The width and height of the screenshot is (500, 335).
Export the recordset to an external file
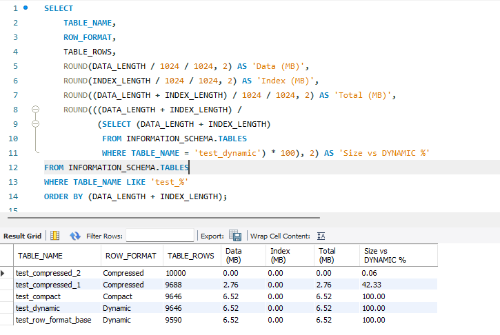(x=234, y=236)
